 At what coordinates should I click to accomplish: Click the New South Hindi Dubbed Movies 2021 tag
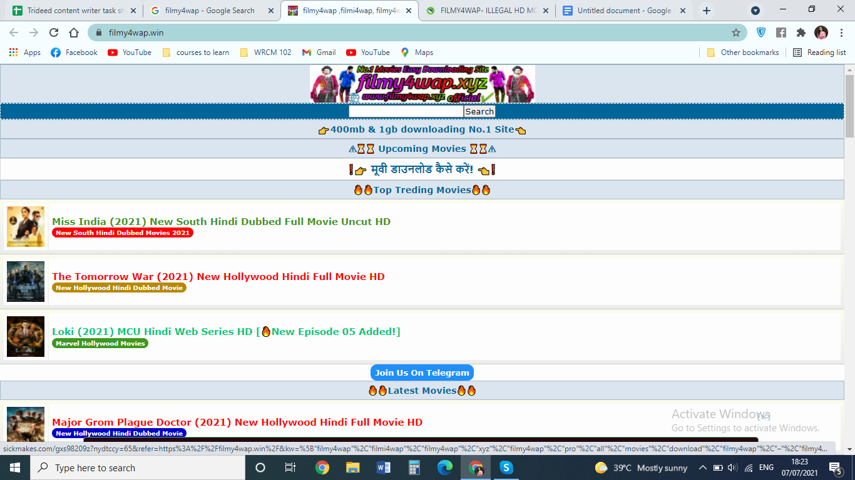(x=123, y=232)
